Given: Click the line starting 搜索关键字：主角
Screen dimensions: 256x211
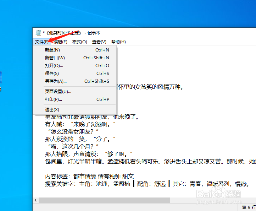Looking at the screenshot, I should [147, 184].
